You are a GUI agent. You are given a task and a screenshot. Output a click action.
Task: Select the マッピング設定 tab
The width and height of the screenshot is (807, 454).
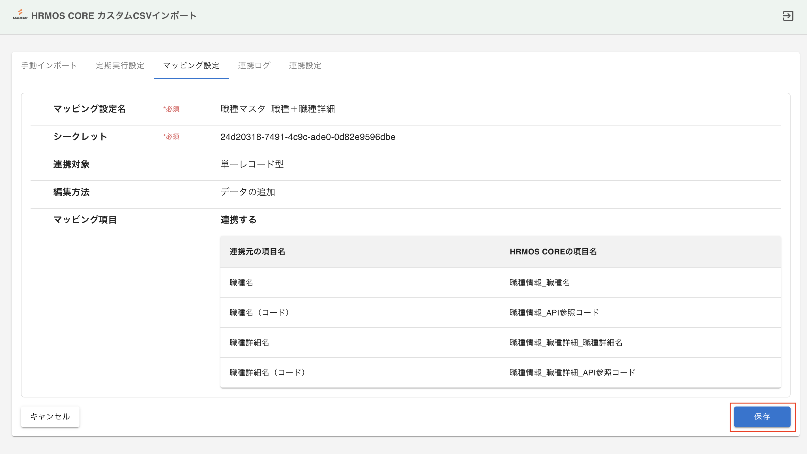(191, 65)
